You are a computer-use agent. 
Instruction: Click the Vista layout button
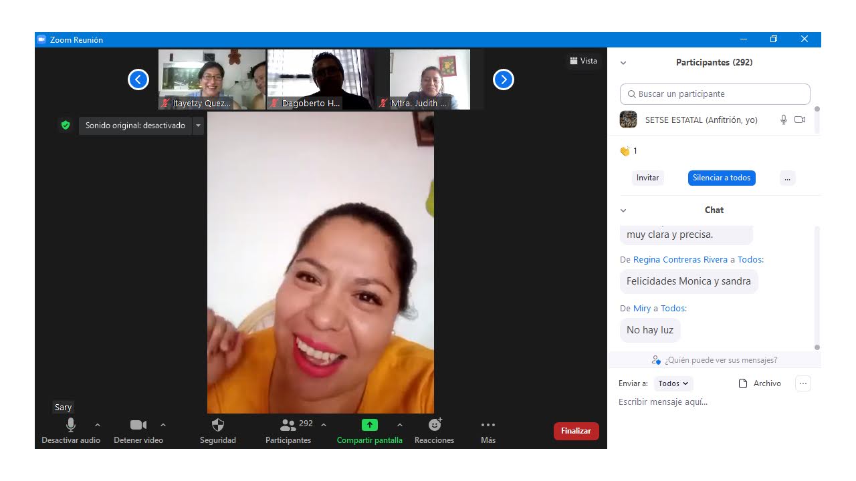[583, 61]
